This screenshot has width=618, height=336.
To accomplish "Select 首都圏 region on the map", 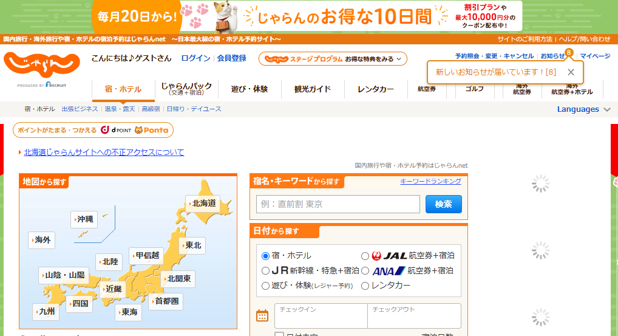I will [166, 301].
